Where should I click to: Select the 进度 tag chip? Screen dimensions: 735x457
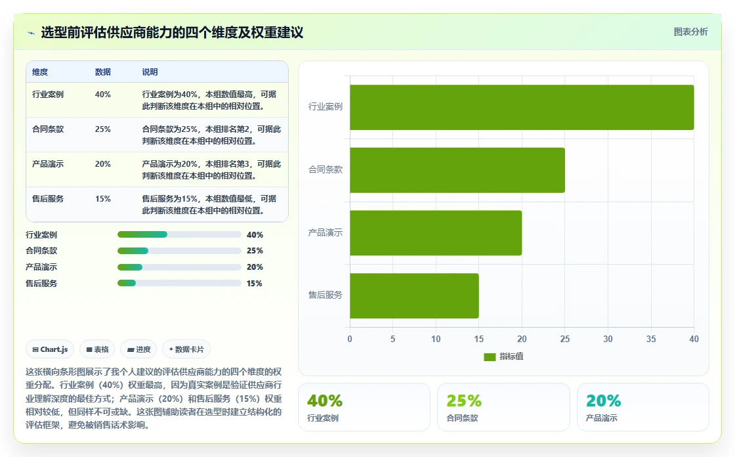[x=138, y=349]
